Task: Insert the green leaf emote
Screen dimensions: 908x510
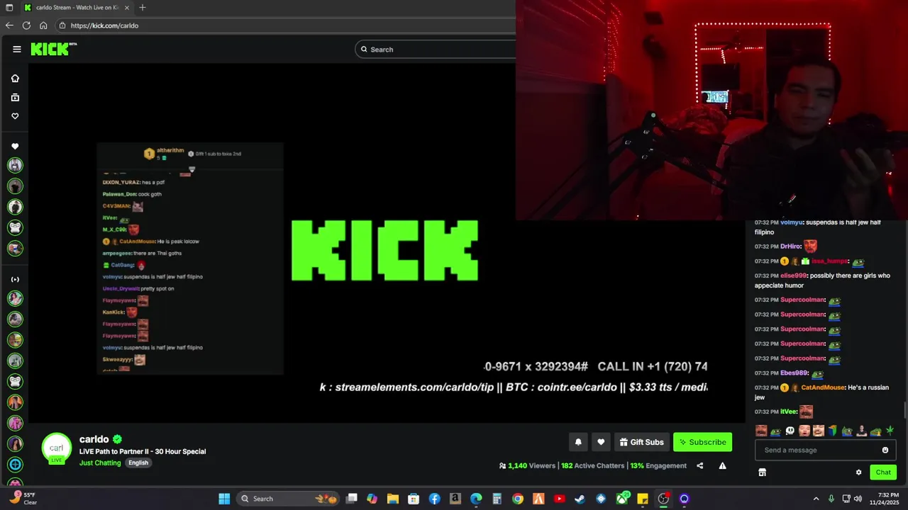Action: coord(890,431)
